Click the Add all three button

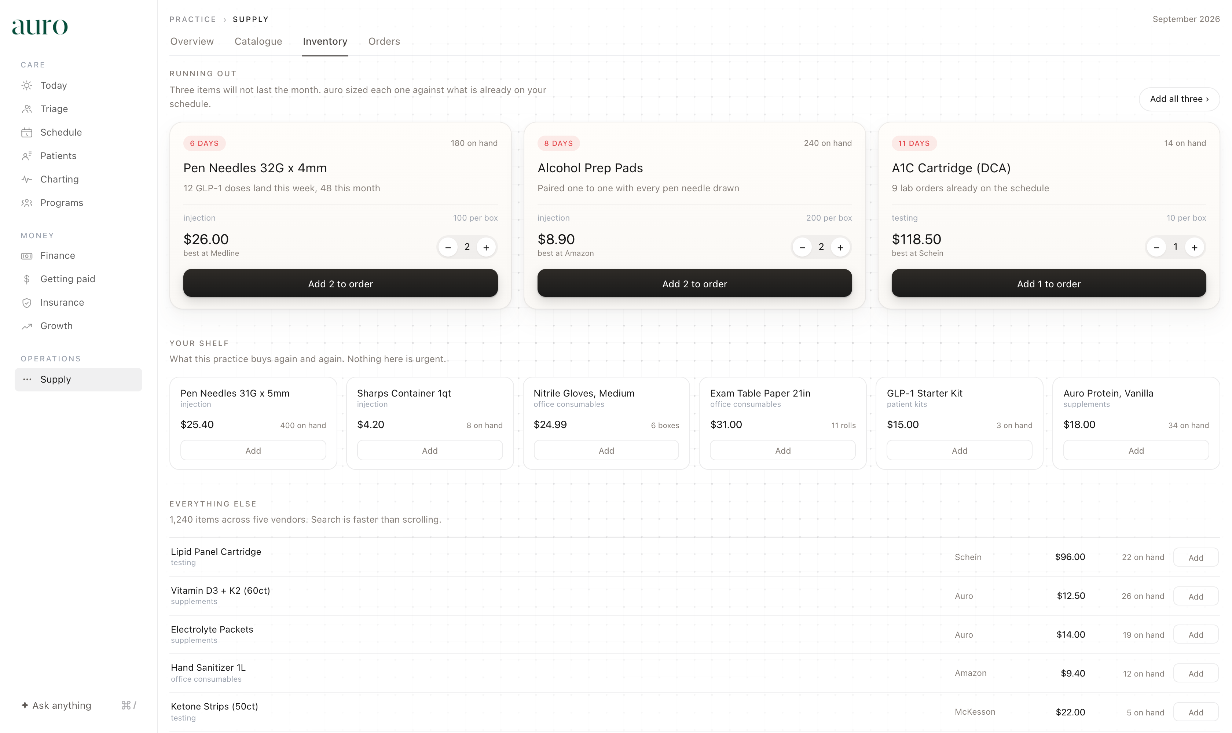[1179, 99]
